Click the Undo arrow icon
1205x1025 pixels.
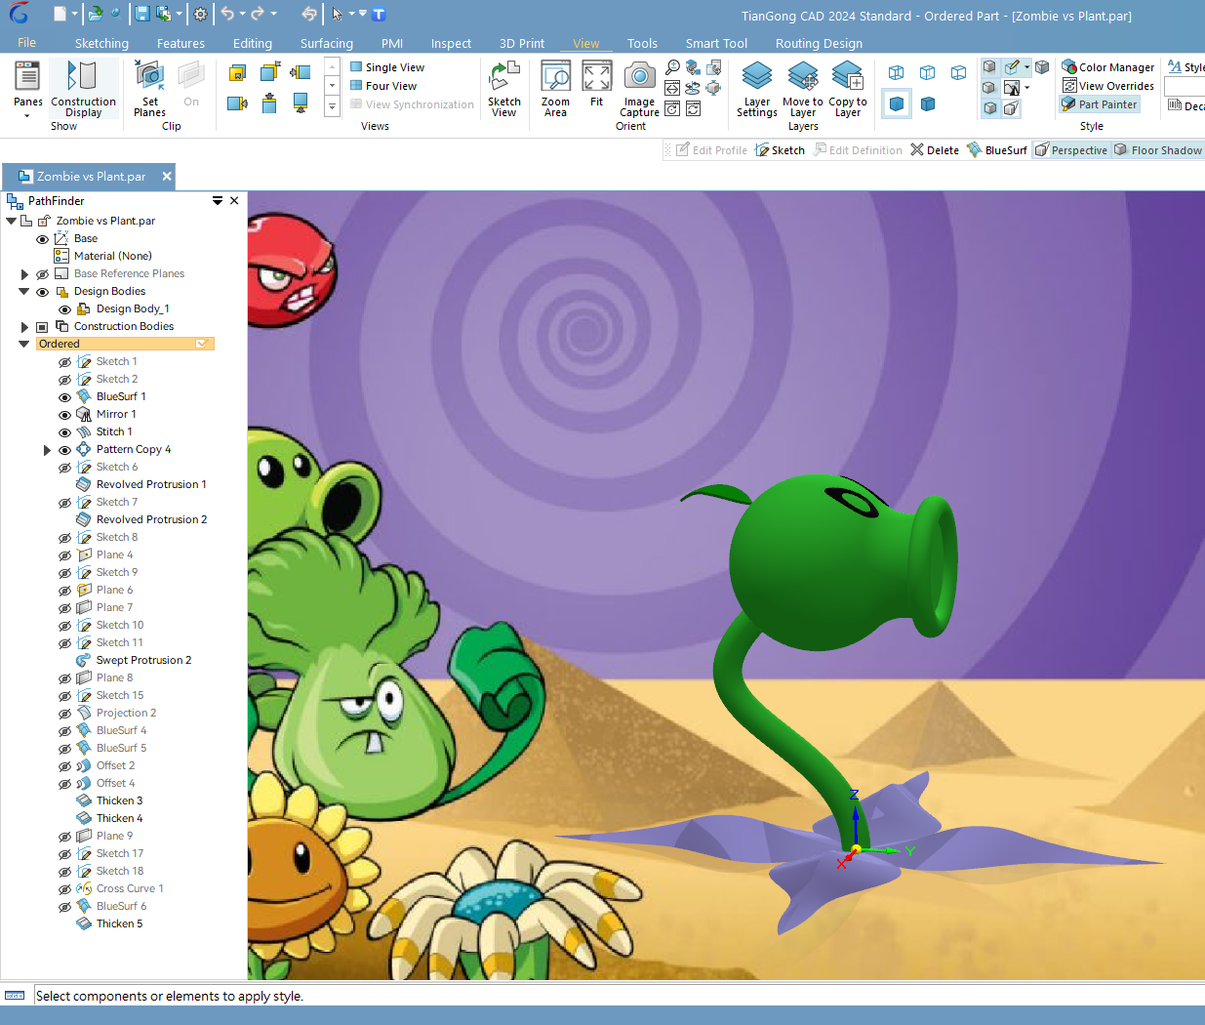click(227, 14)
